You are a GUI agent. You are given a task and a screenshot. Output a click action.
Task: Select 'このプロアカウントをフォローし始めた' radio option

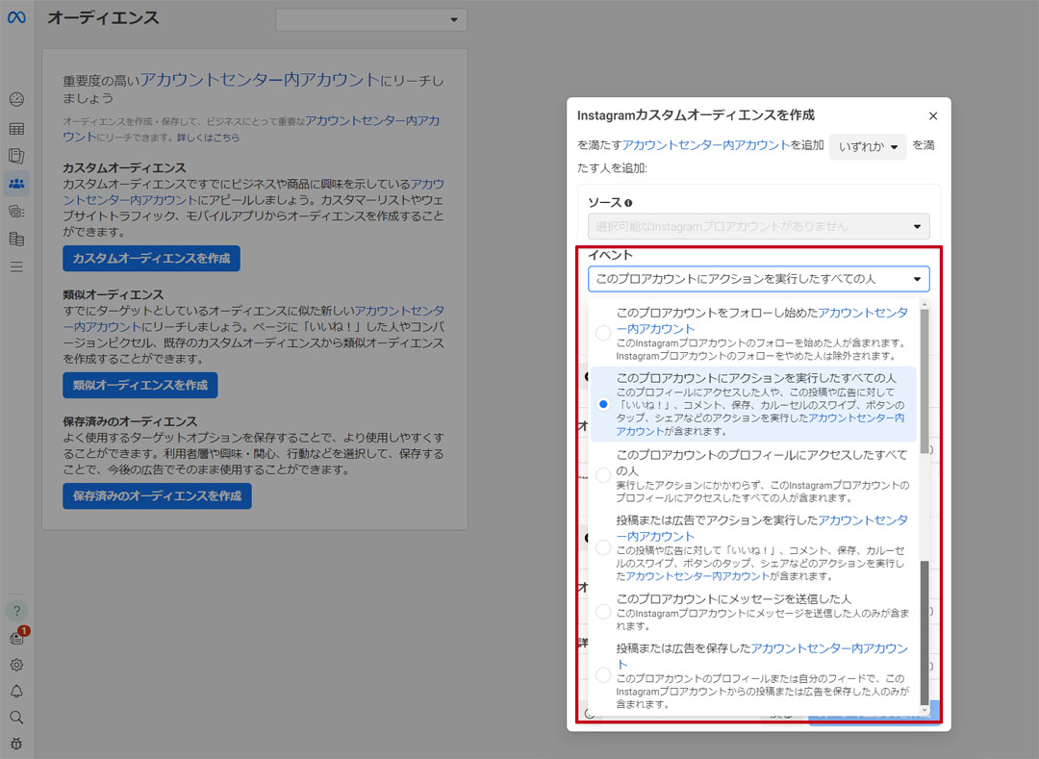(x=603, y=333)
